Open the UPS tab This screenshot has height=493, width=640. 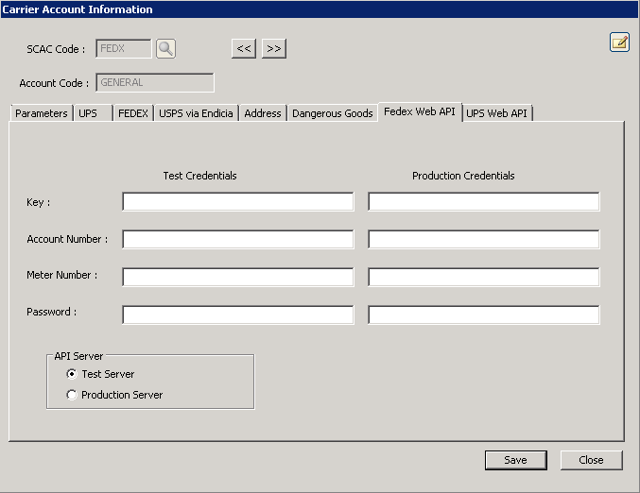(88, 113)
